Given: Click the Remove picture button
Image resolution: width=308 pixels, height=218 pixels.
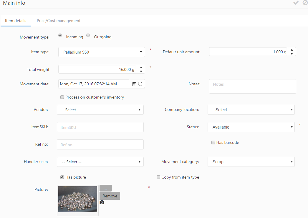Looking at the screenshot, I should [110, 196].
